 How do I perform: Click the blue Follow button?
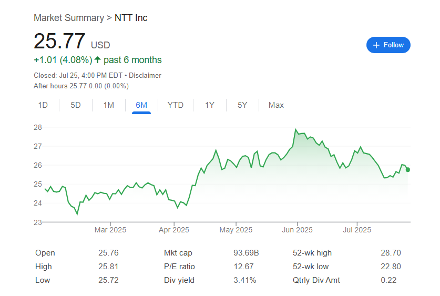coord(388,45)
